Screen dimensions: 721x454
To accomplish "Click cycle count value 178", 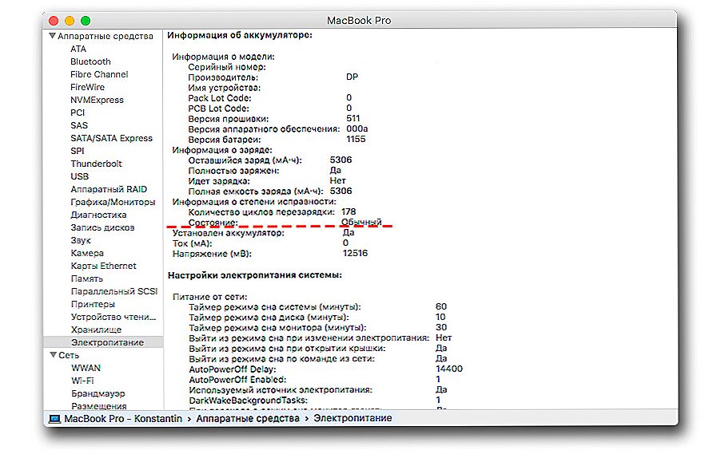I will [349, 211].
